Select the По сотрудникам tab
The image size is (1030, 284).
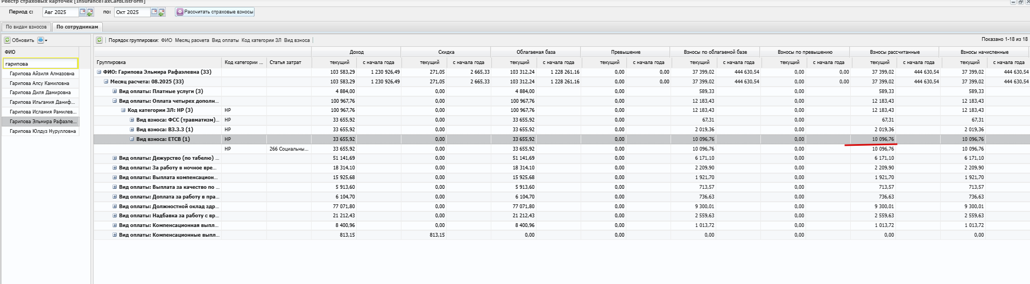(x=77, y=27)
